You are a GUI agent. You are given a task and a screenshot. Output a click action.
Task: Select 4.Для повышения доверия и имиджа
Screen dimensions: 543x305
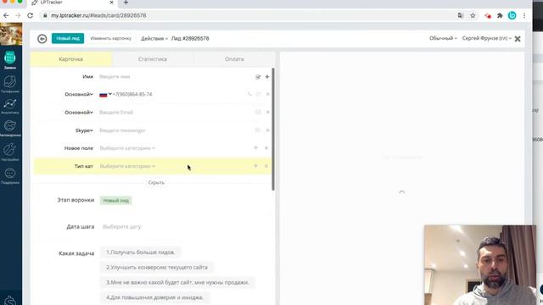pyautogui.click(x=154, y=297)
